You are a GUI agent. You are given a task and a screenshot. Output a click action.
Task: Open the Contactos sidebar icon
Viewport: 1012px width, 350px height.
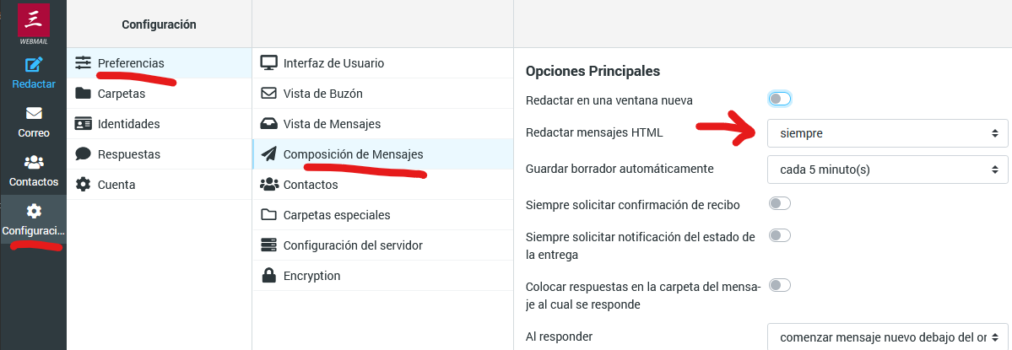pyautogui.click(x=34, y=162)
